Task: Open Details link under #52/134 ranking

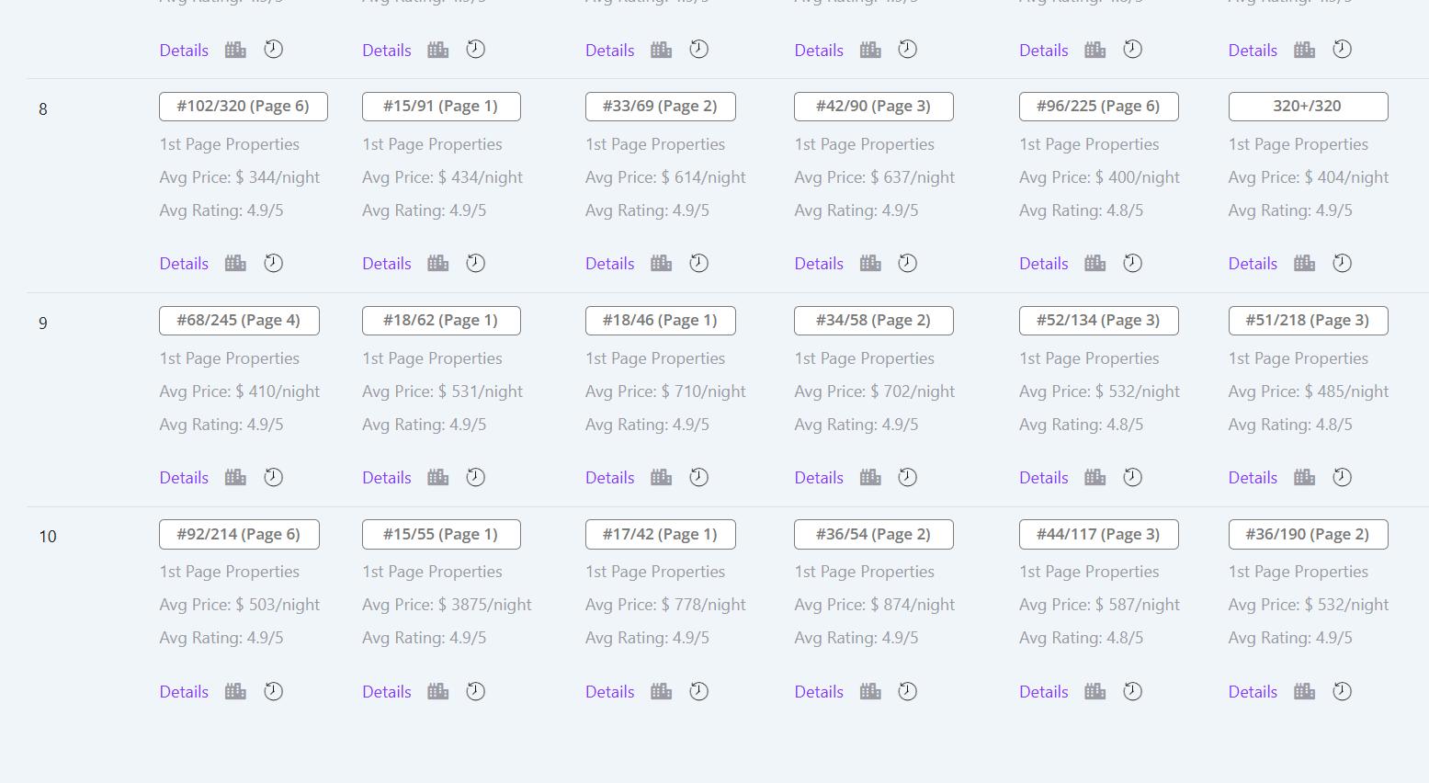Action: click(x=1044, y=478)
